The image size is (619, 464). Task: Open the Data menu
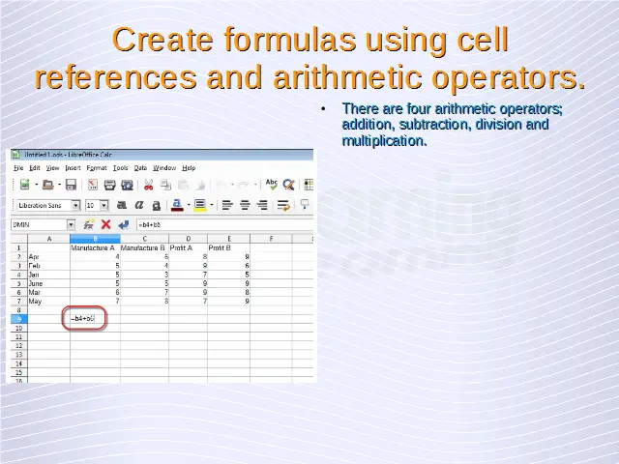point(140,167)
